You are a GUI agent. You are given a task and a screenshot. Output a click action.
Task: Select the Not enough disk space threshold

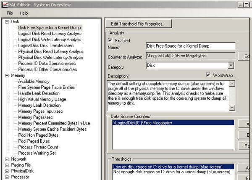pyautogui.click(x=173, y=172)
